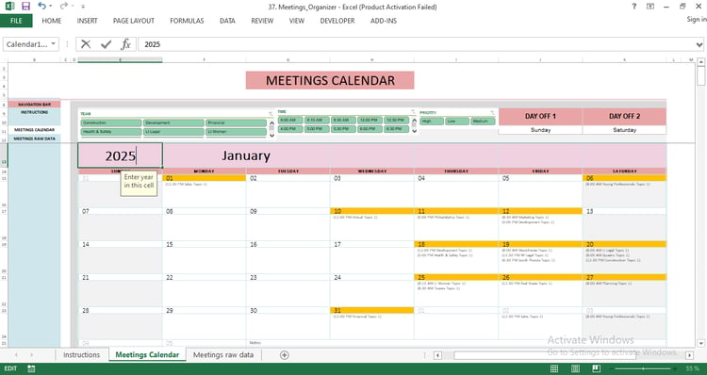The image size is (707, 375).
Task: Clear filter icon on Priority slicer
Action: pos(492,113)
